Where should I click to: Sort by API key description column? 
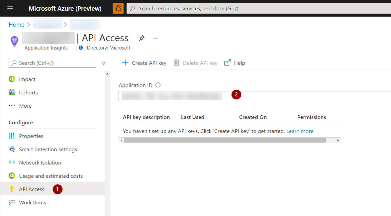click(x=146, y=117)
